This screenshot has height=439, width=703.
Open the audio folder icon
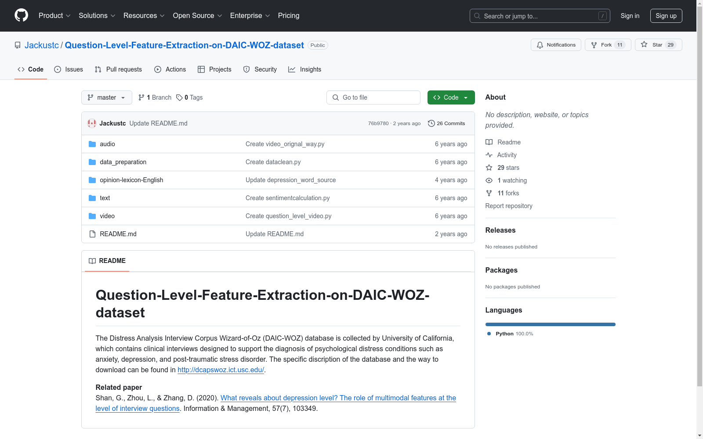(x=92, y=144)
